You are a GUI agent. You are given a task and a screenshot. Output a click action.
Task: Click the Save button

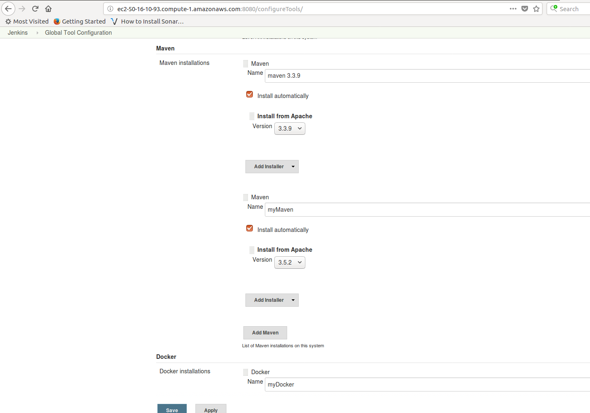click(x=172, y=408)
